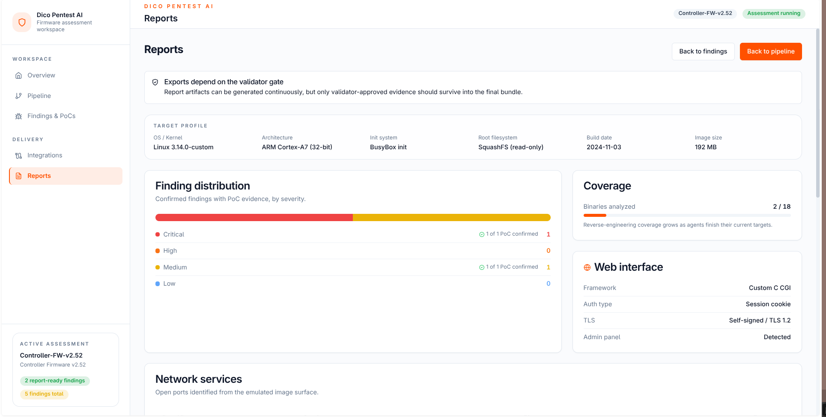The image size is (826, 417).
Task: Click the 2 report-ready findings badge
Action: (x=55, y=381)
